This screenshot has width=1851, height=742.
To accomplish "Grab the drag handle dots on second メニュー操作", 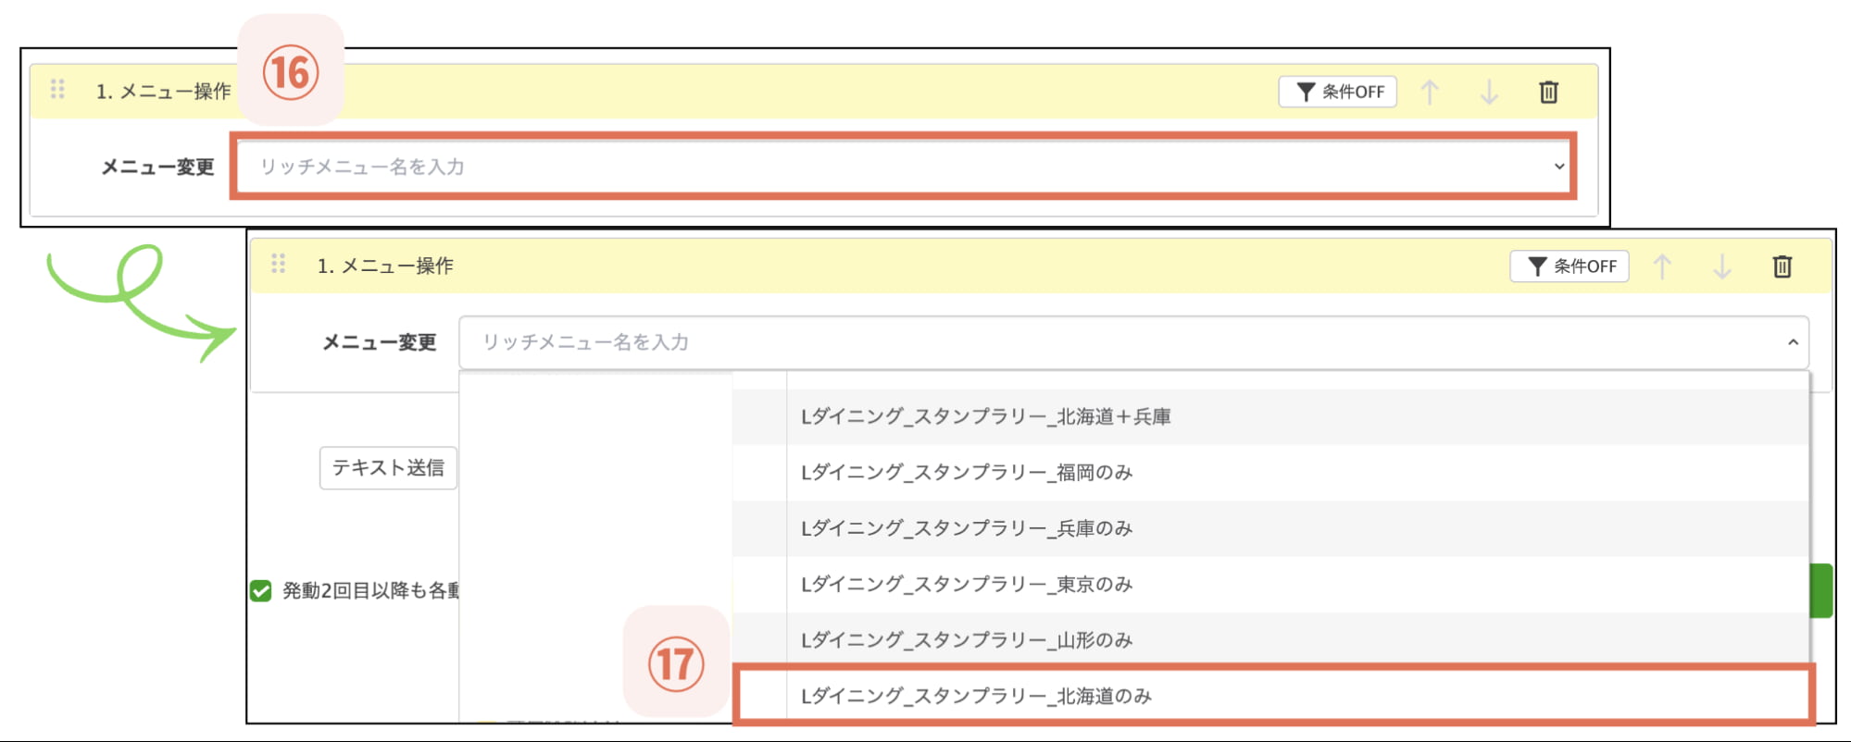I will point(277,265).
